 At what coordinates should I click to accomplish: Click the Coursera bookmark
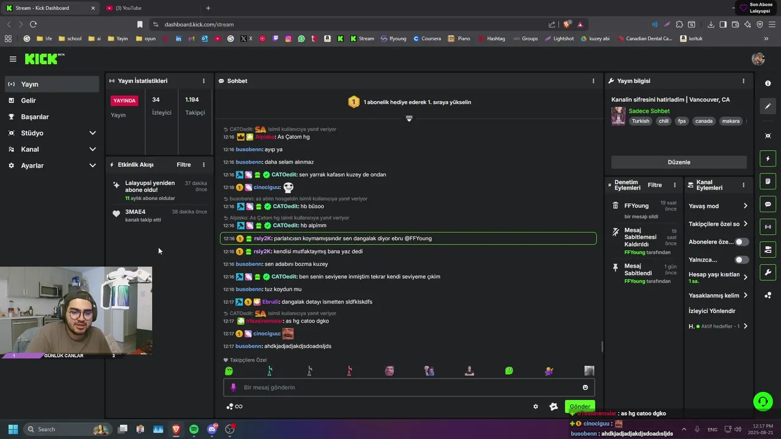tap(426, 38)
